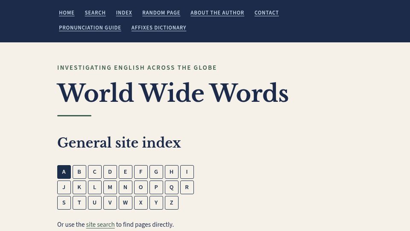View index letter X entries
Screen dimensions: 410x231
(x=141, y=203)
